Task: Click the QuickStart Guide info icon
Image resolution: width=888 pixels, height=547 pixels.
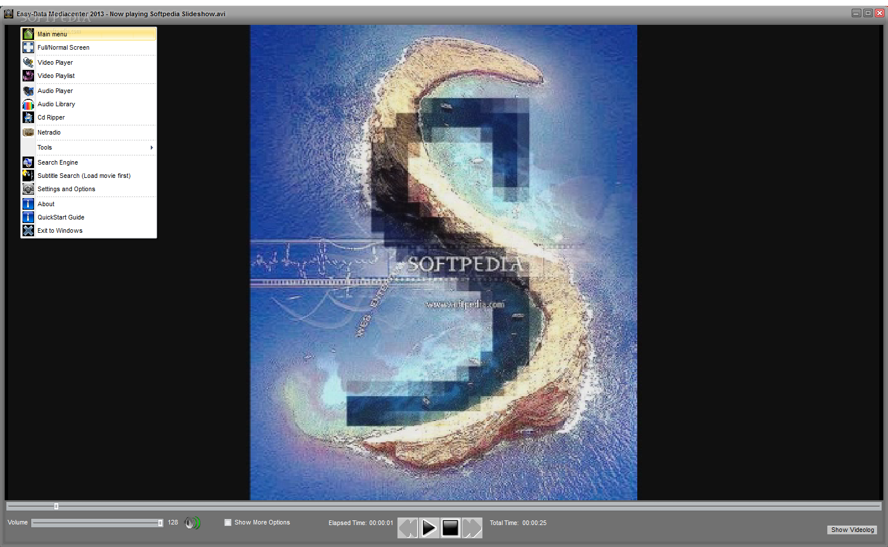Action: pyautogui.click(x=28, y=217)
